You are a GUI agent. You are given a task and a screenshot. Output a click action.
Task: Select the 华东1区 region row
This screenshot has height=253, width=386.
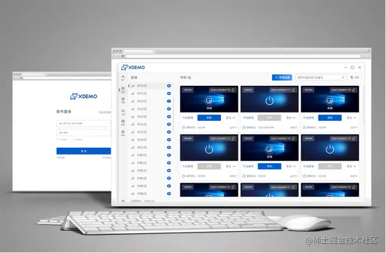(150, 86)
